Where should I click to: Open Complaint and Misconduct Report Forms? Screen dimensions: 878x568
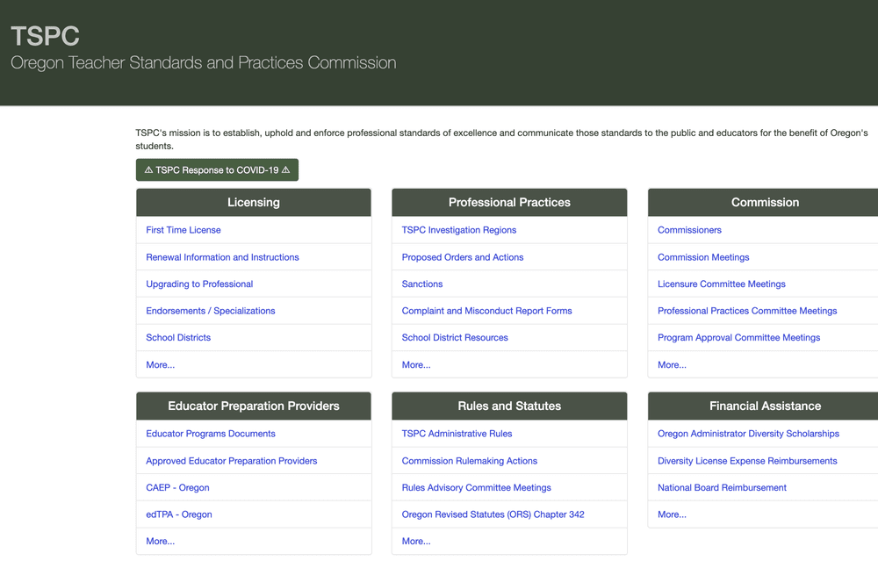[x=486, y=311]
